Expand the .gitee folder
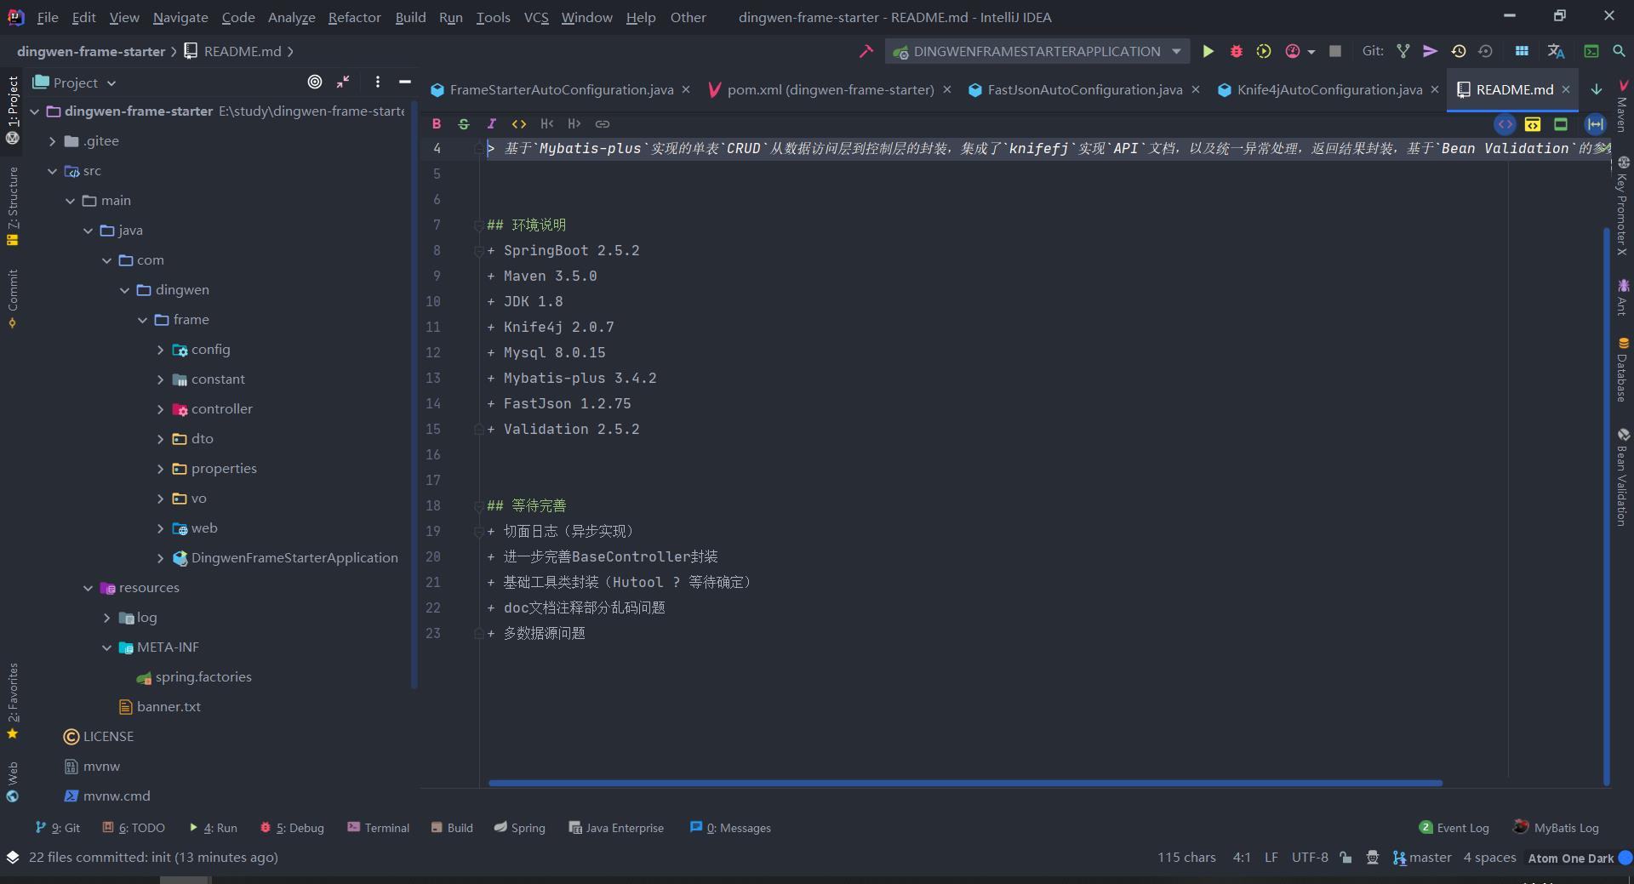This screenshot has height=884, width=1634. 53,141
